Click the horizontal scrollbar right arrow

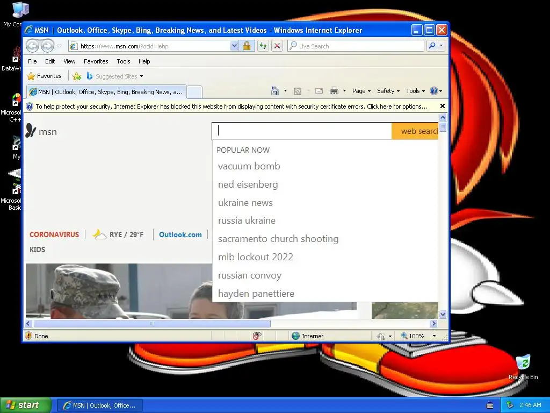(x=434, y=323)
